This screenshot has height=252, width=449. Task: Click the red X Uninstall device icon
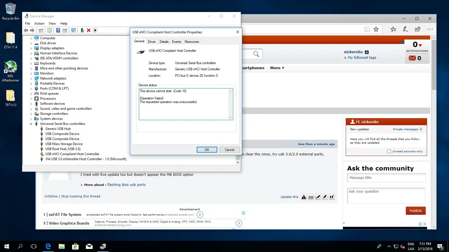(89, 30)
